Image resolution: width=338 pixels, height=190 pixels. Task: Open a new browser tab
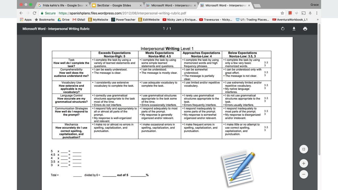tap(257, 6)
